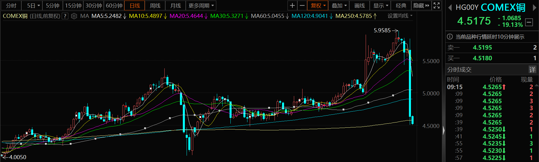The width and height of the screenshot is (539, 162).
Task: Click the 现量 column header
Action: pyautogui.click(x=527, y=79)
